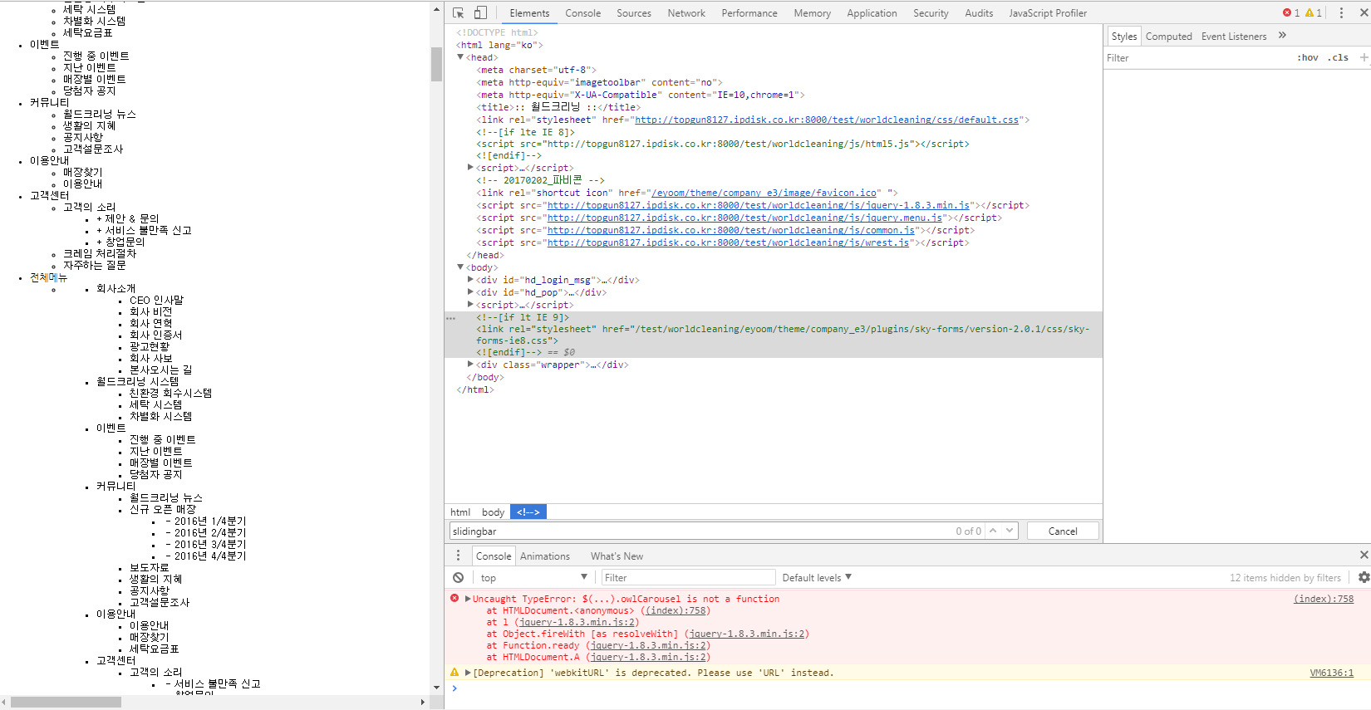The width and height of the screenshot is (1371, 710).
Task: Open the wrest.js script link
Action: point(728,242)
